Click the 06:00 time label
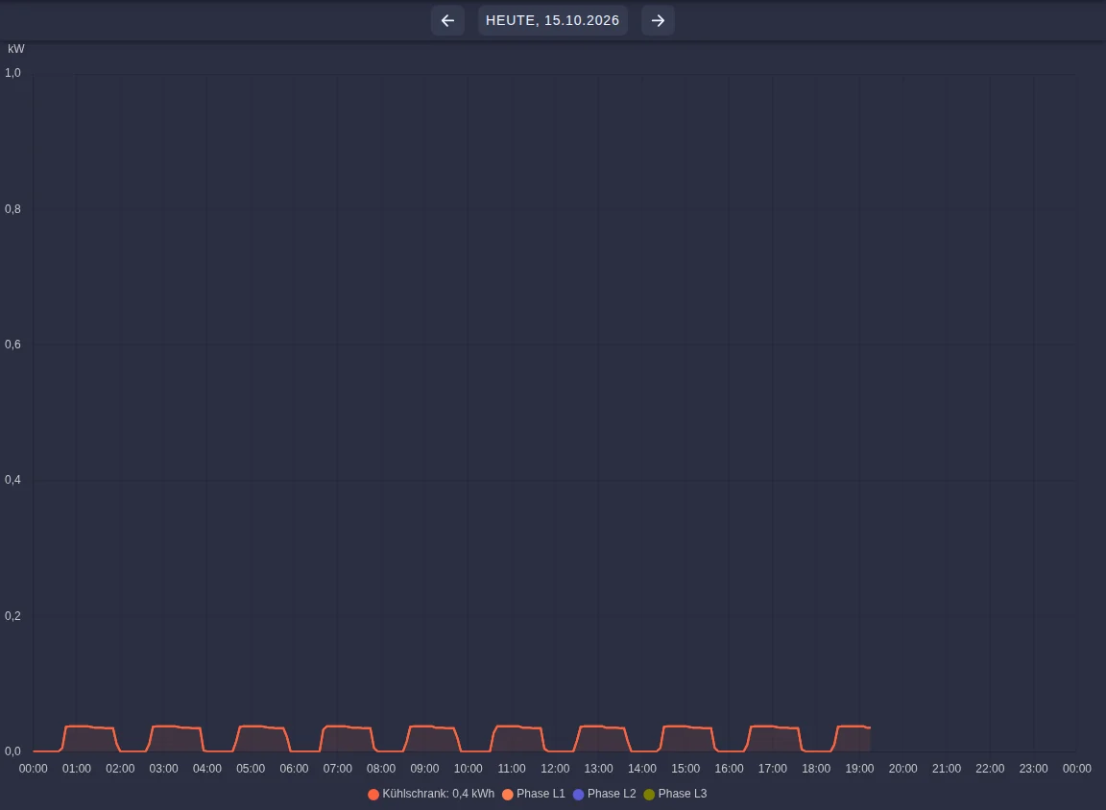 click(x=294, y=769)
